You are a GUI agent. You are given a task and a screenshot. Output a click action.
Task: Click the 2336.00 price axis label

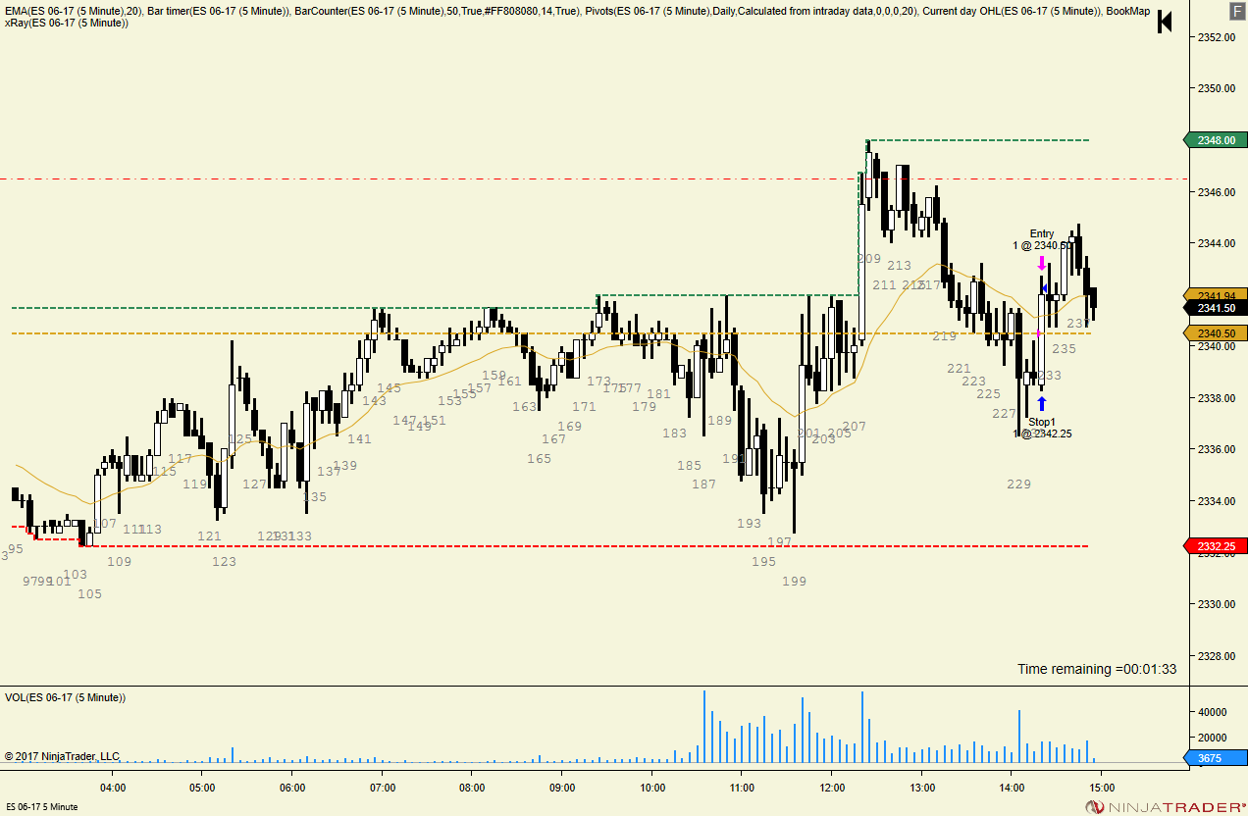click(x=1217, y=449)
